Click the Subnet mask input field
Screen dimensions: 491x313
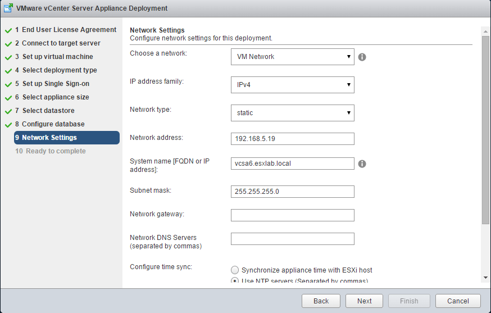[293, 192]
